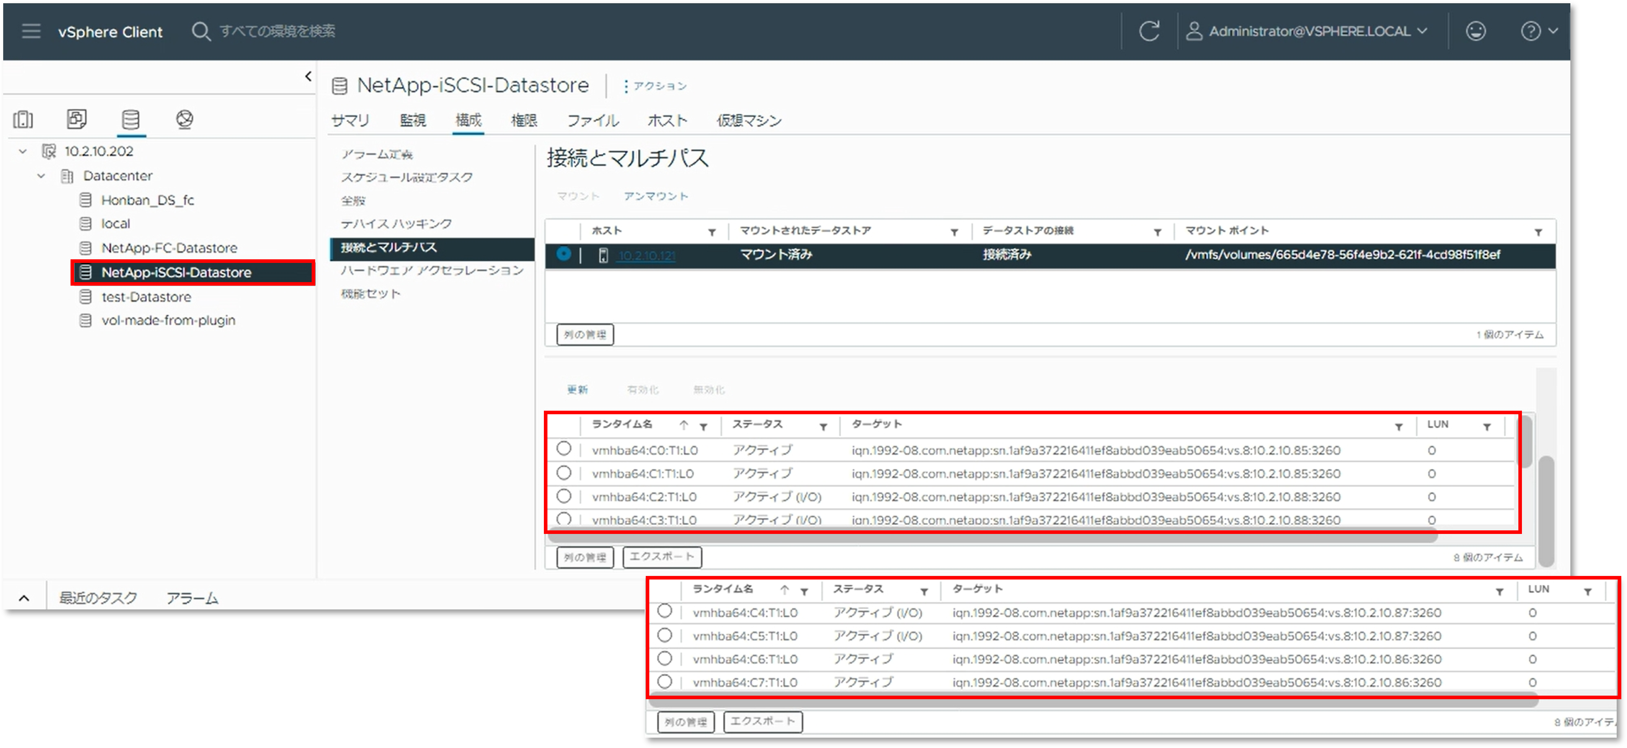The height and width of the screenshot is (748, 1627).
Task: Select path vmhba64:C6:T1:L0 radio button
Action: [x=665, y=658]
